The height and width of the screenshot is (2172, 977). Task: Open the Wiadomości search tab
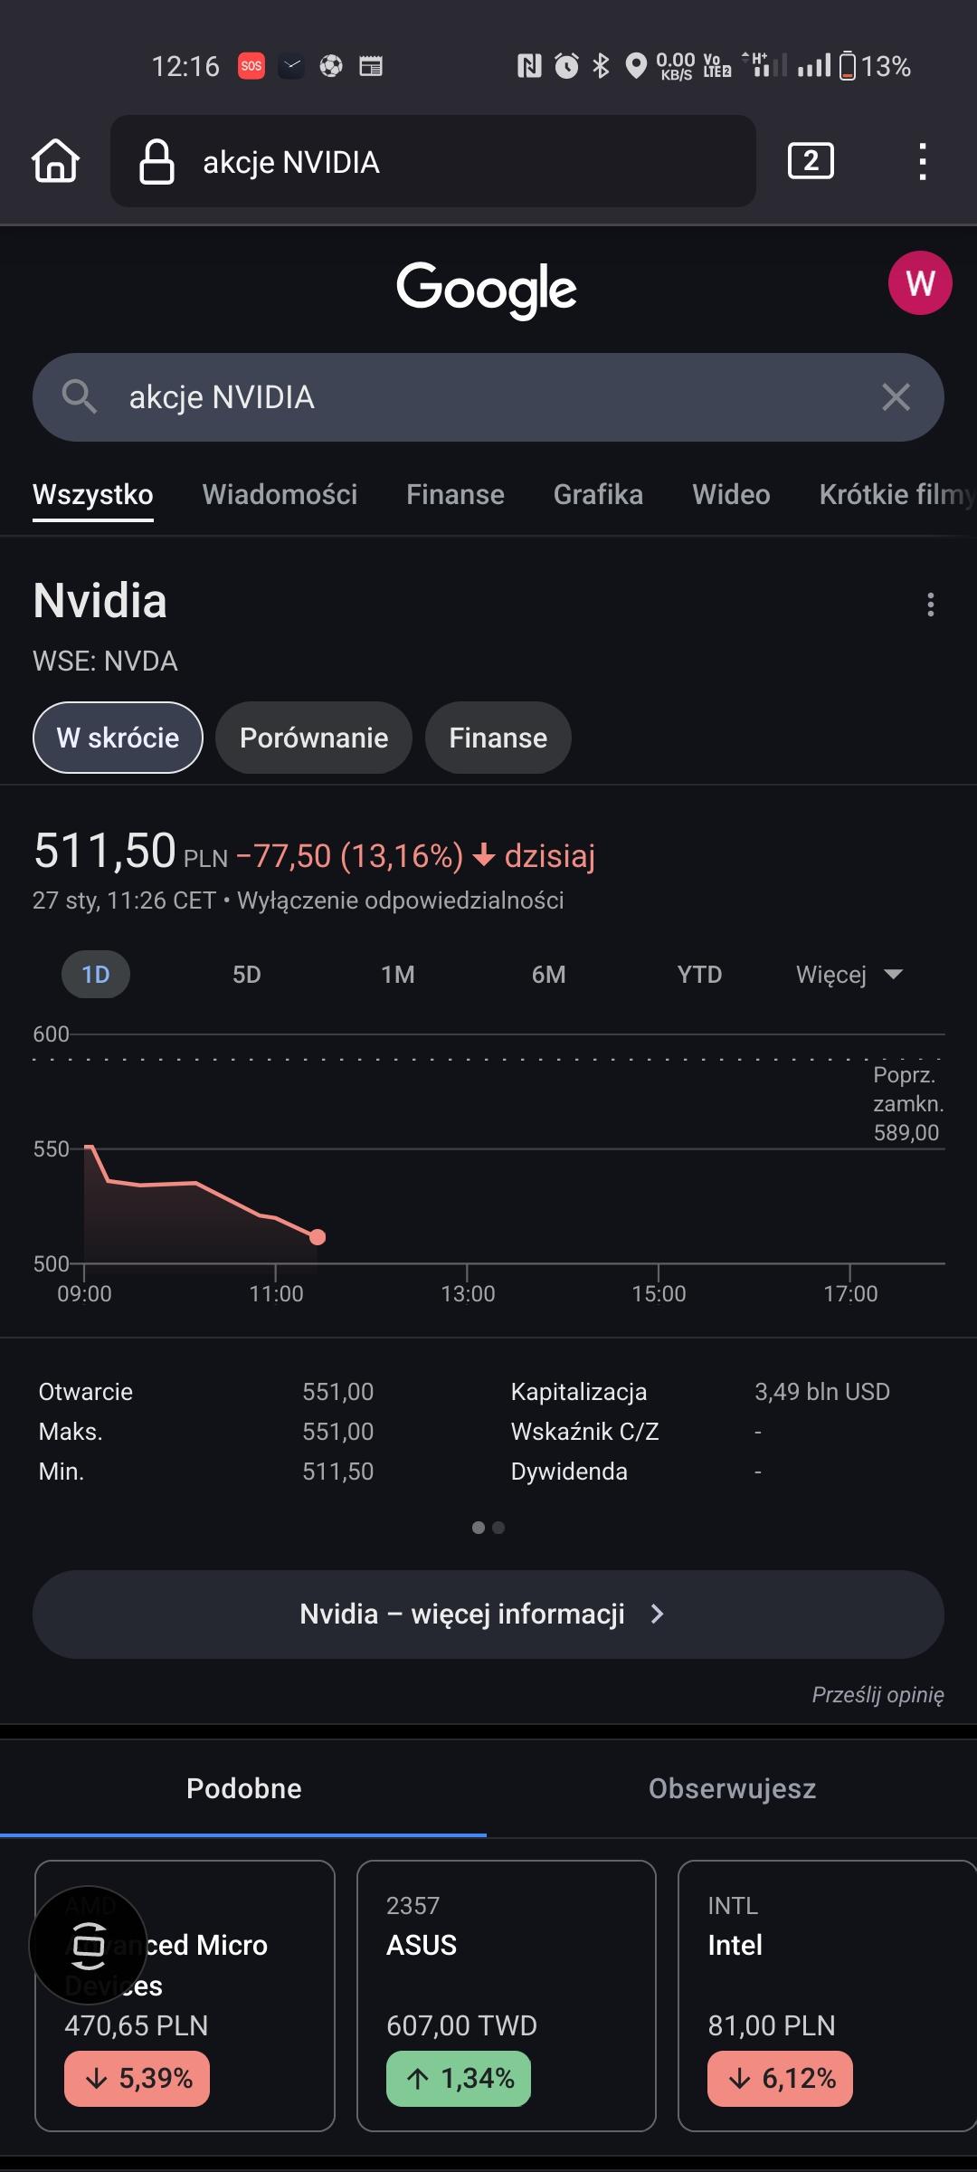[x=280, y=494]
